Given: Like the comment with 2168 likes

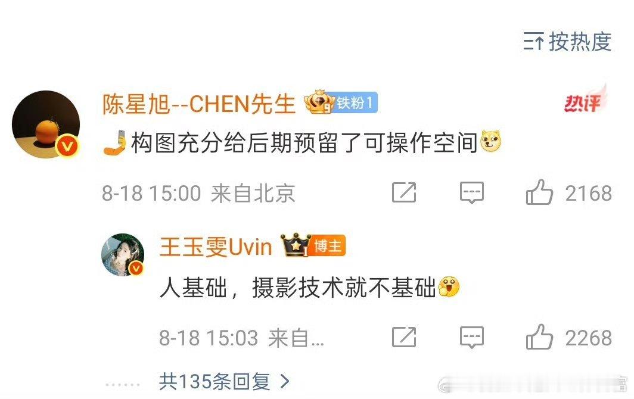Looking at the screenshot, I should point(539,192).
